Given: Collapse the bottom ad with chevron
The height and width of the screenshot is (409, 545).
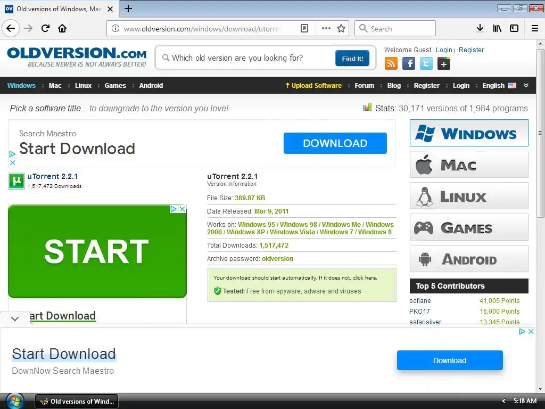Looking at the screenshot, I should tap(14, 318).
